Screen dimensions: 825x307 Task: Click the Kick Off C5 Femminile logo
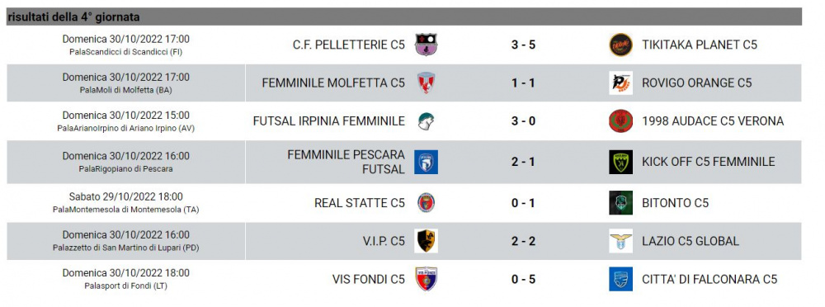(620, 162)
